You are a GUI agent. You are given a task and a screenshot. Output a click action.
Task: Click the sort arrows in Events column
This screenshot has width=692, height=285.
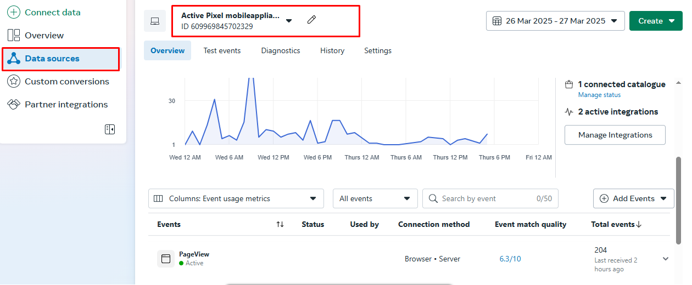coord(280,224)
